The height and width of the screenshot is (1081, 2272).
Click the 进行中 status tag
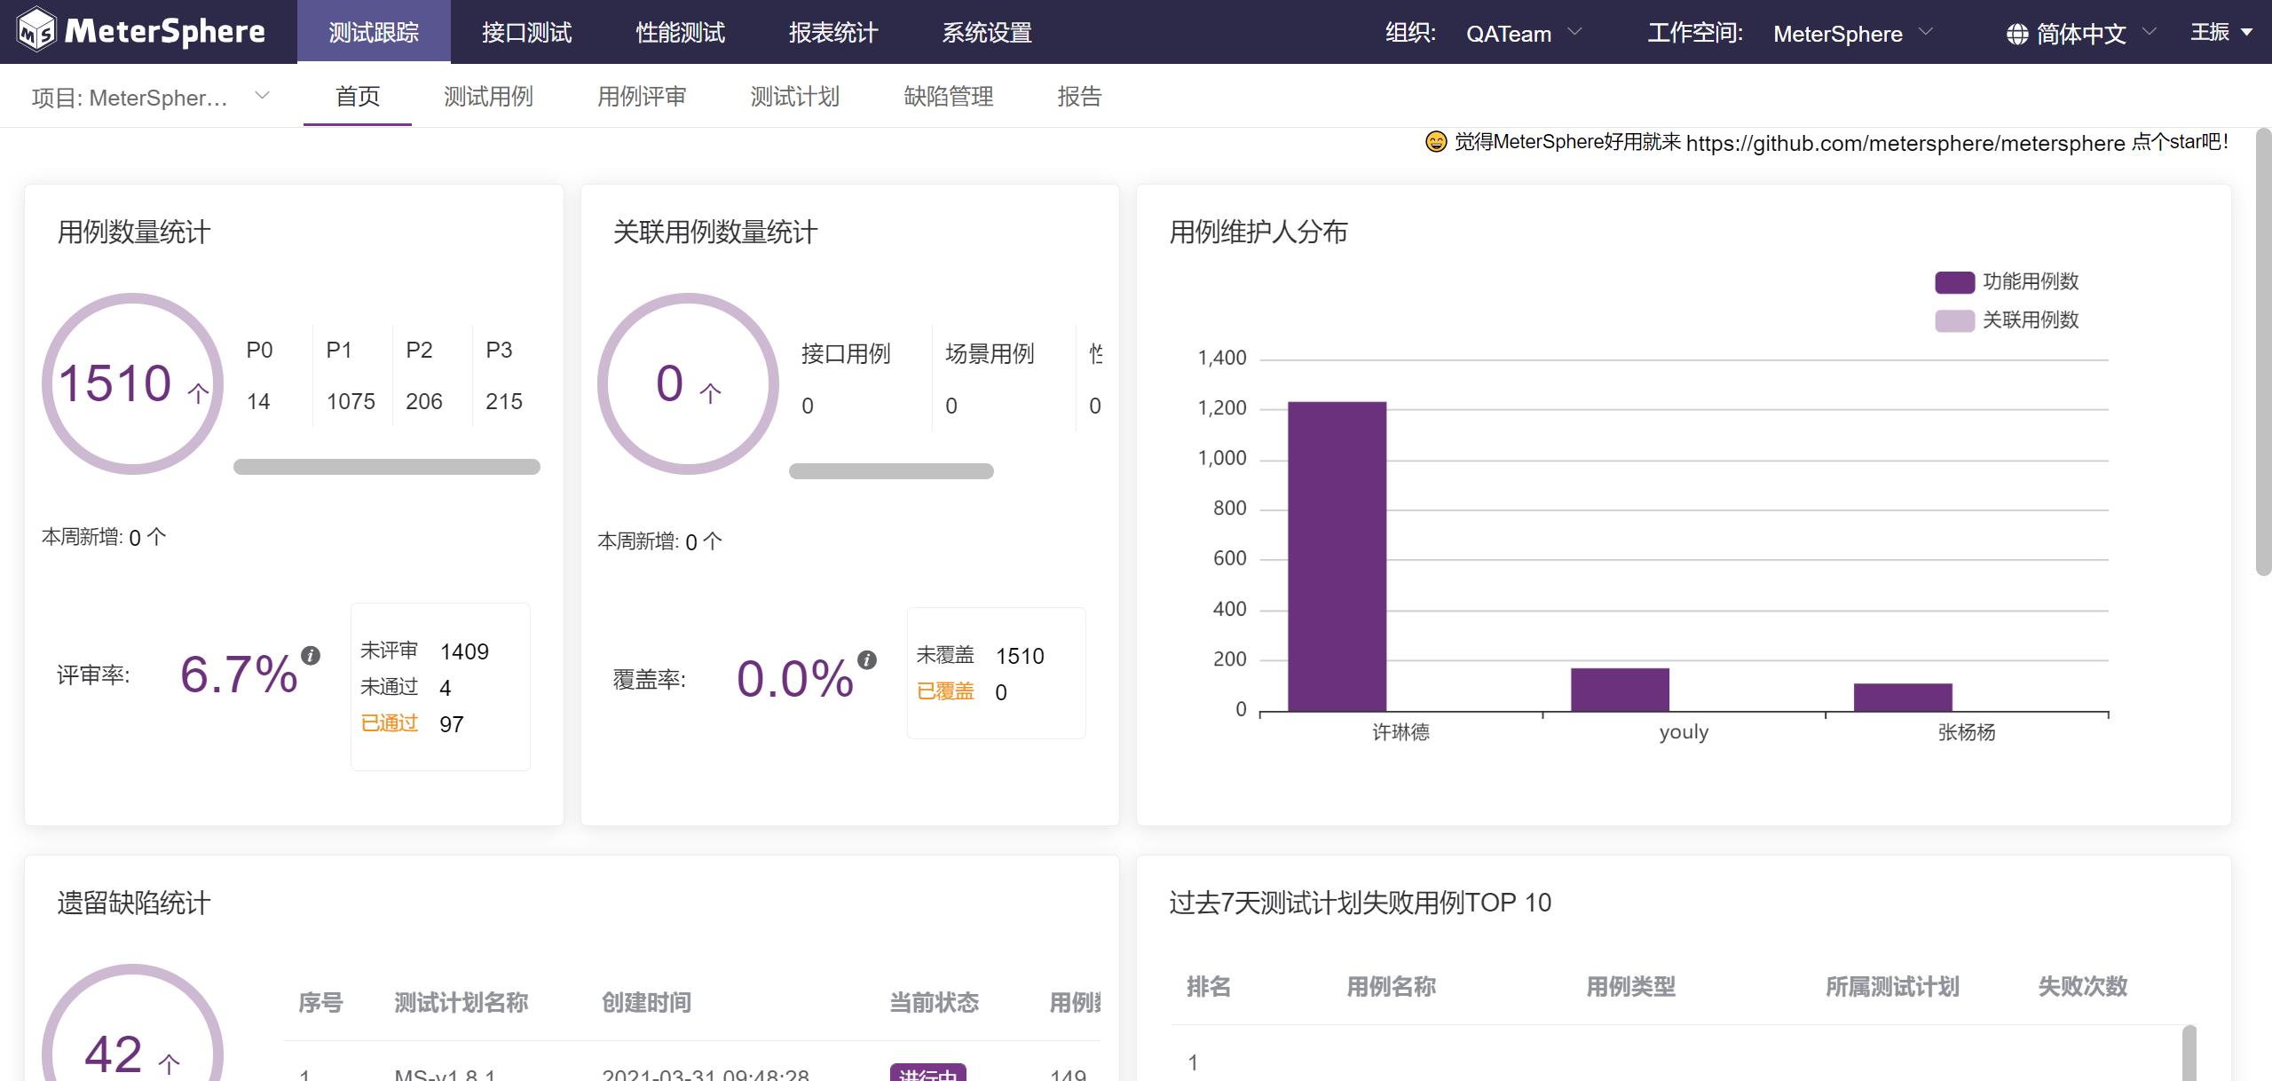pos(928,1073)
